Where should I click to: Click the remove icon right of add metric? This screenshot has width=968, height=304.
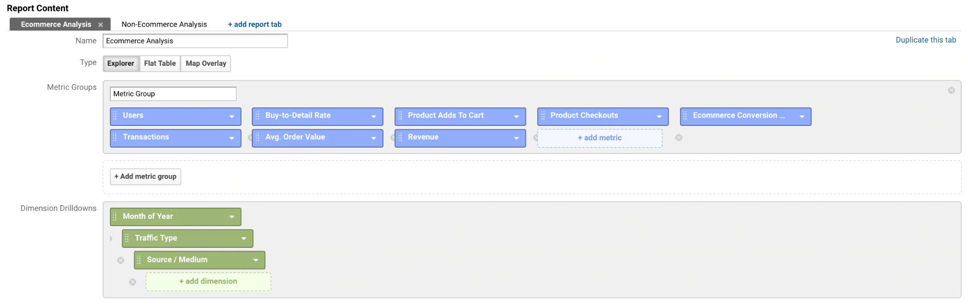point(678,138)
